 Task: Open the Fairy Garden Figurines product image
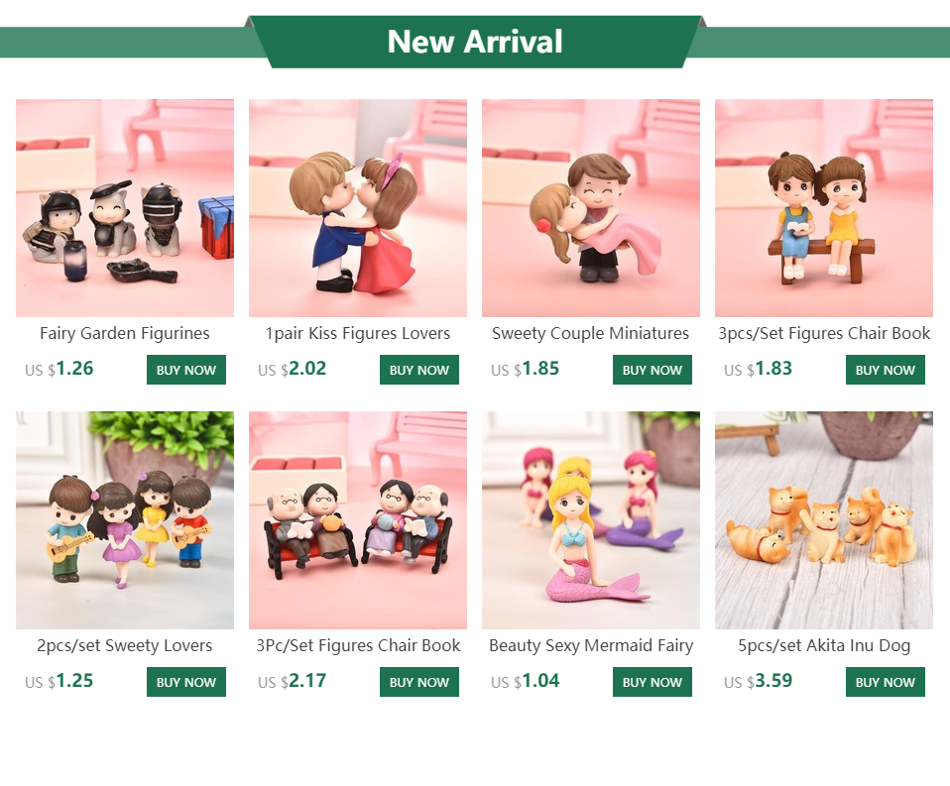(x=125, y=208)
